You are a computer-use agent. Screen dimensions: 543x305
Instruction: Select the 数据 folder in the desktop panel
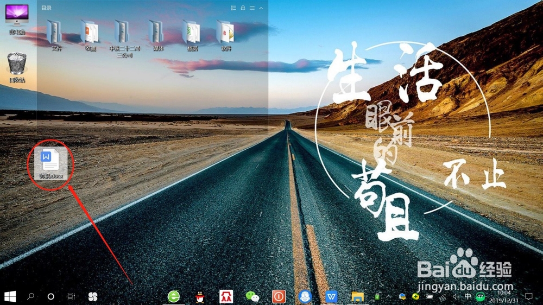click(192, 35)
